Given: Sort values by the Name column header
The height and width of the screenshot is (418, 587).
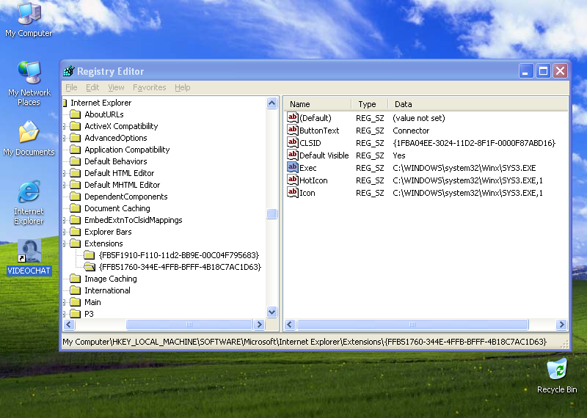Looking at the screenshot, I should pos(318,104).
